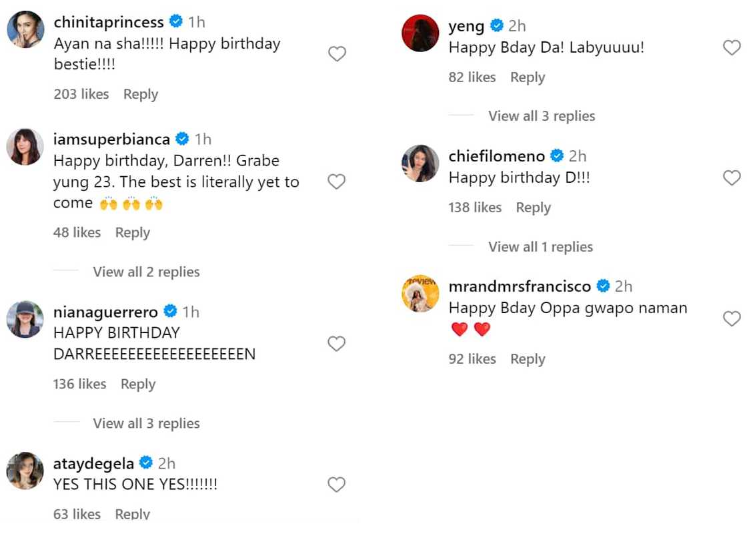Viewport: 747px width, 546px height.
Task: Like nianaguerrero's HAPPY BIRTHDAY comment
Action: coord(337,344)
